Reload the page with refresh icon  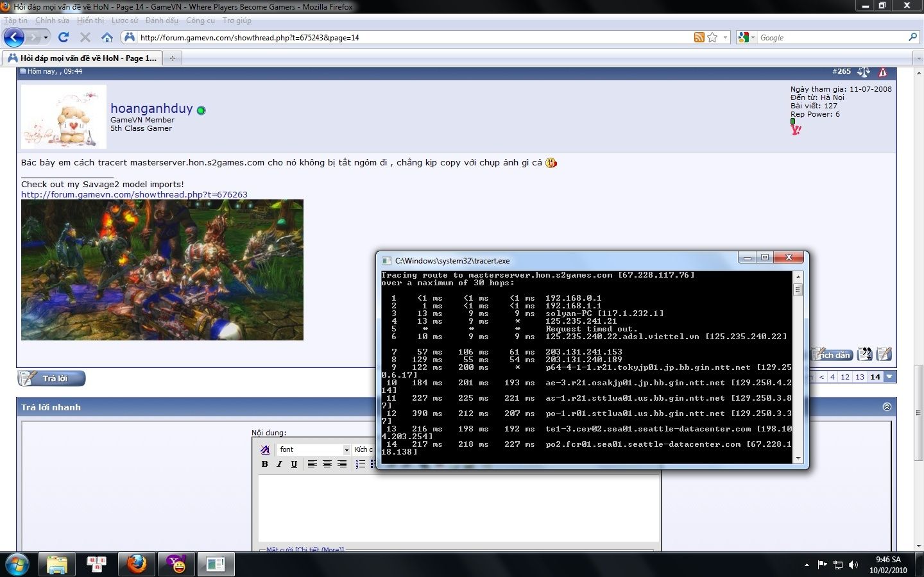(63, 37)
